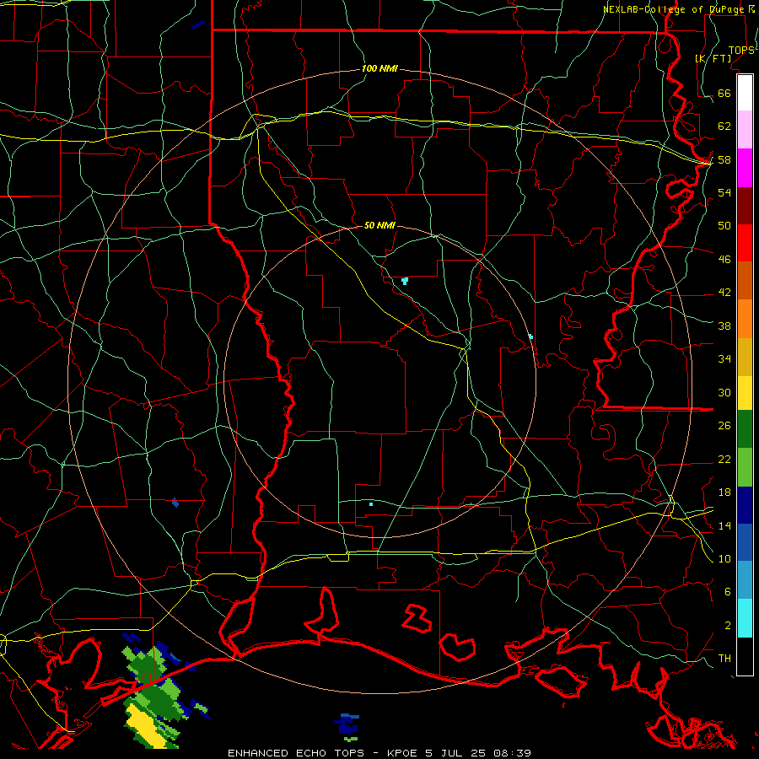Click the '38' legend value
The width and height of the screenshot is (759, 759).
[x=724, y=326]
